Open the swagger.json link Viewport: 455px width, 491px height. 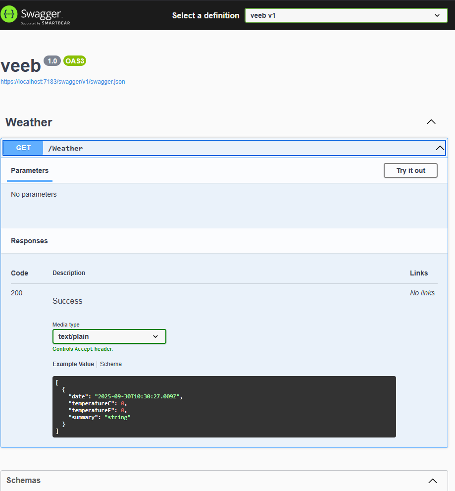(x=63, y=82)
